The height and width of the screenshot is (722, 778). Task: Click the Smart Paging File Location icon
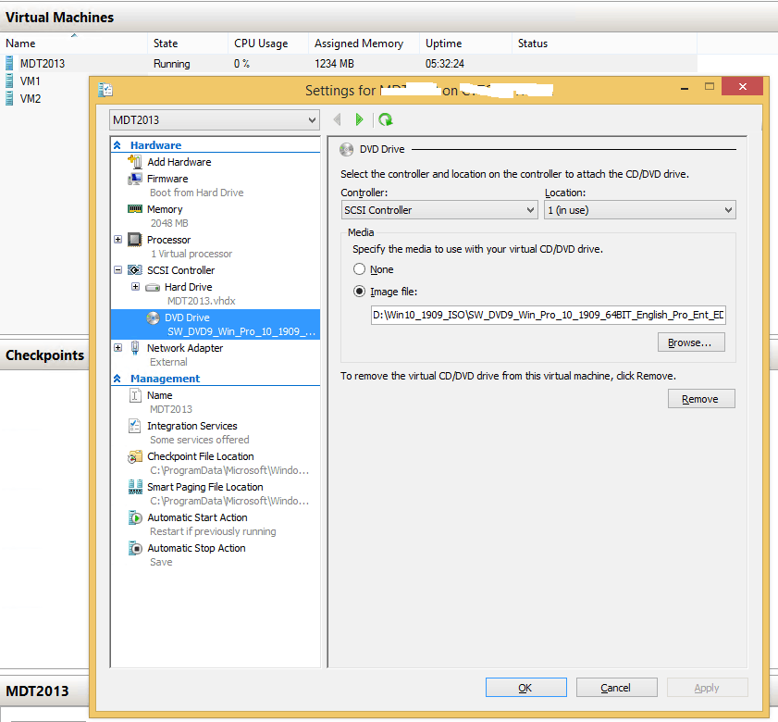click(x=135, y=487)
